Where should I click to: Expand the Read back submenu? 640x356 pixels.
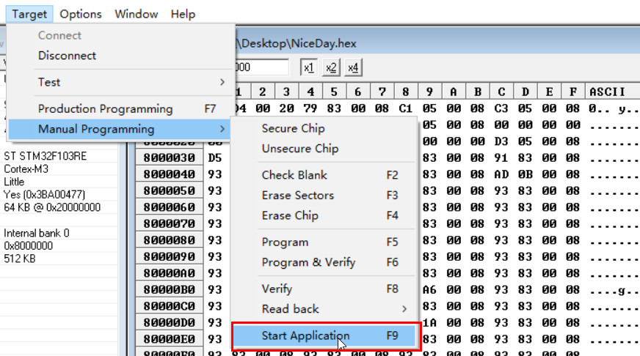(324, 309)
